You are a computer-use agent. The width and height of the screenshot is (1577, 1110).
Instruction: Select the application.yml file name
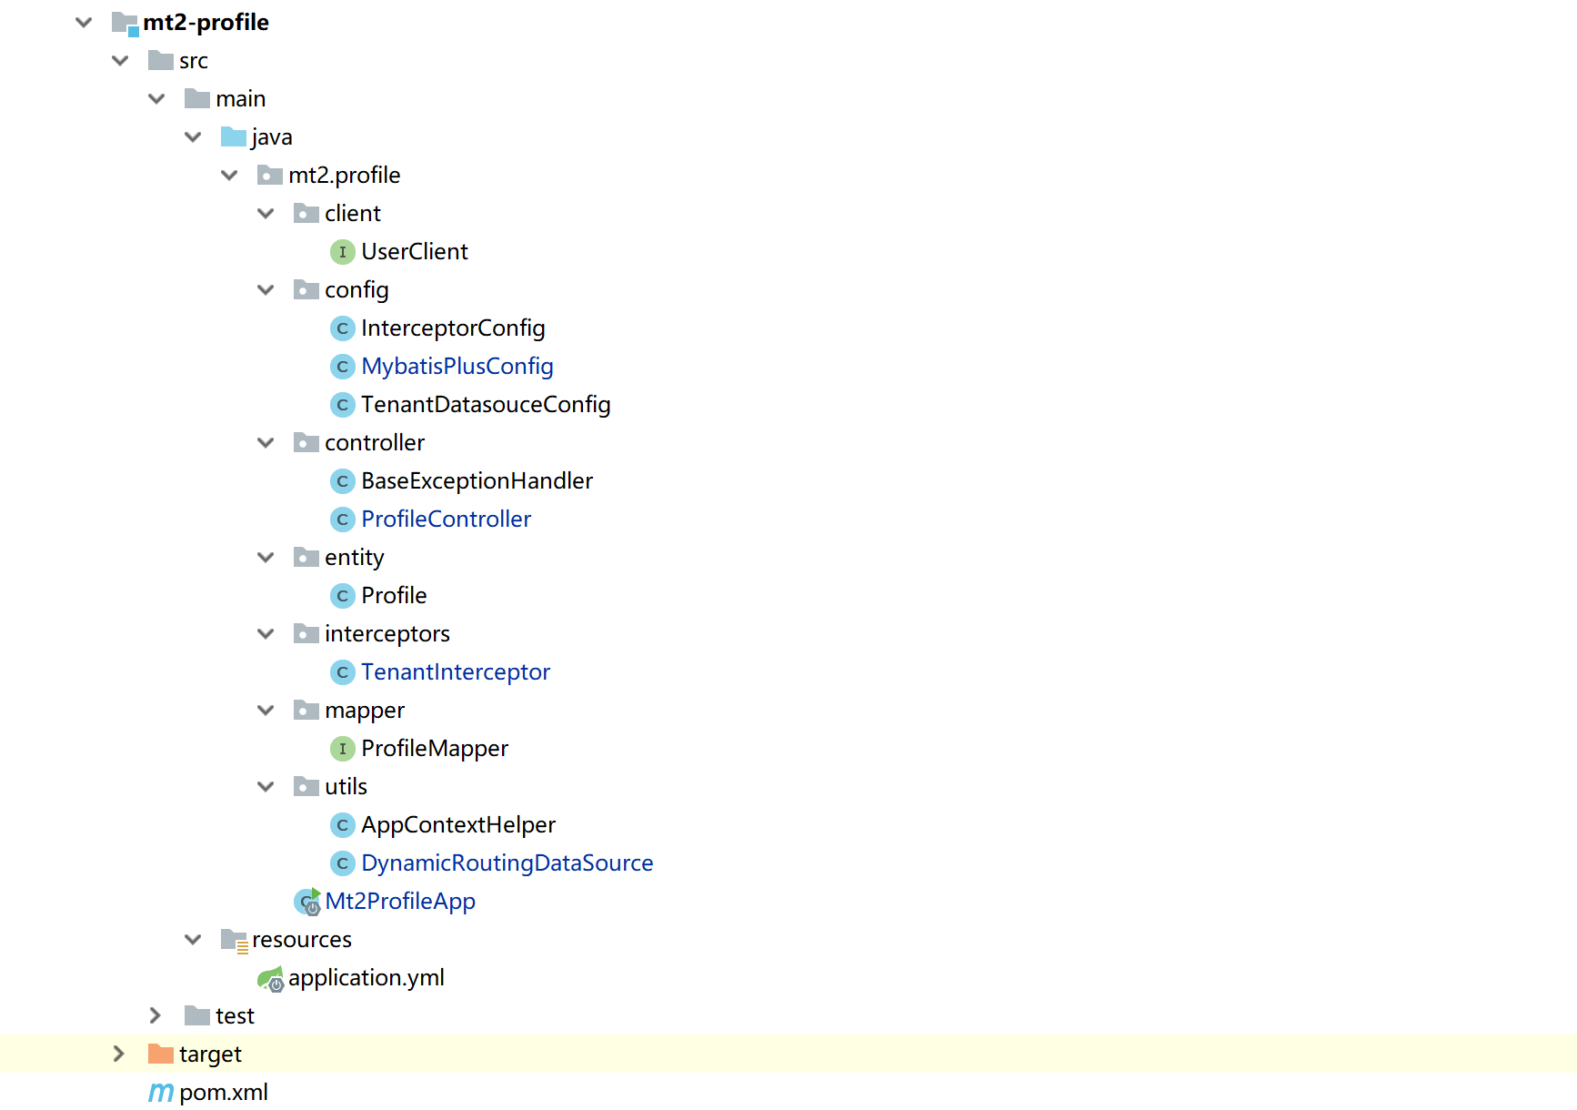pyautogui.click(x=367, y=977)
